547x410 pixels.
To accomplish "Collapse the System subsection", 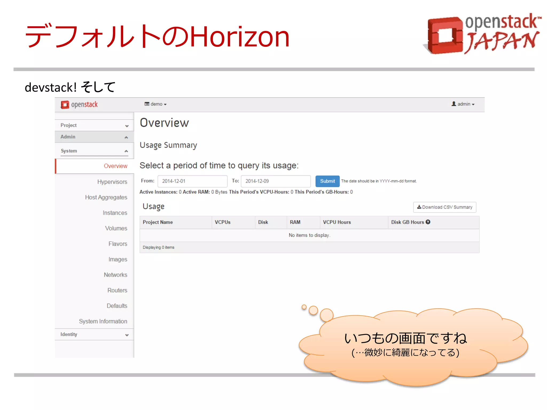I will [94, 151].
